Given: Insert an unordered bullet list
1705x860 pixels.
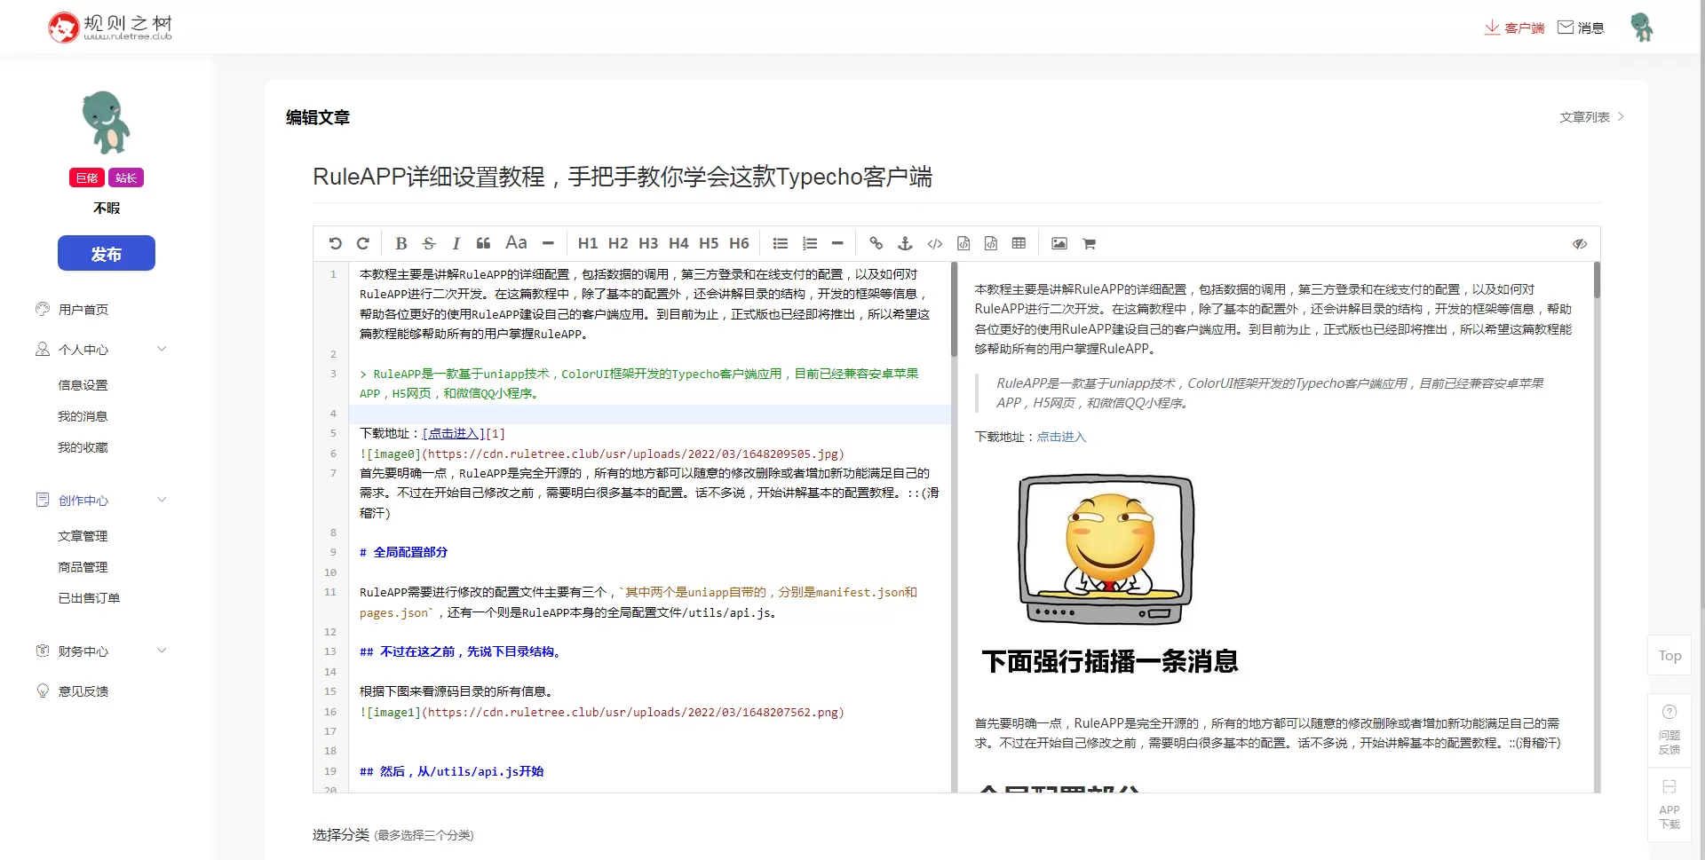Looking at the screenshot, I should click(781, 243).
